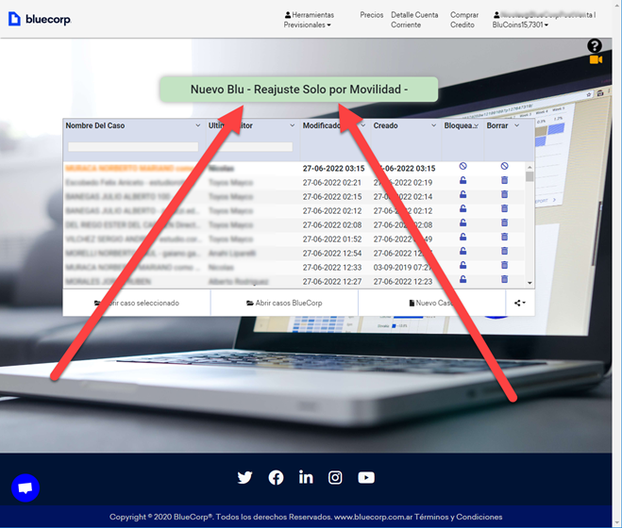Toggle lock on case modified 01:52
This screenshot has width=622, height=528.
pos(462,237)
